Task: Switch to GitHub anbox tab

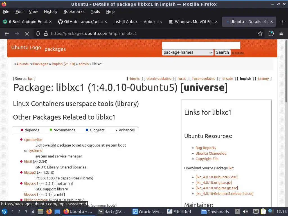Action: 82,22
